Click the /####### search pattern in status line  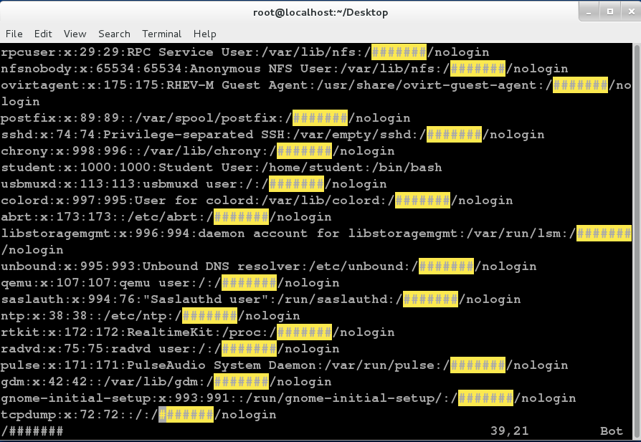tap(32, 431)
